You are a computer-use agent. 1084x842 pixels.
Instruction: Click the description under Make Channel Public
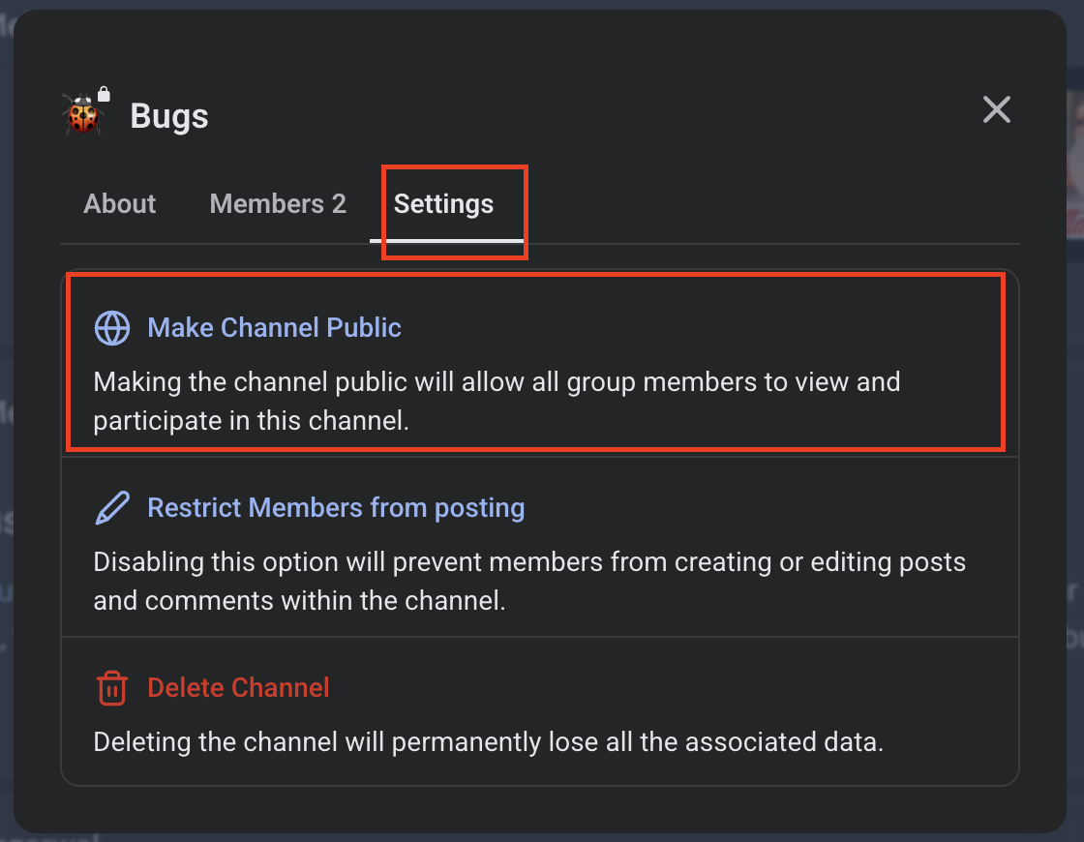pyautogui.click(x=497, y=402)
